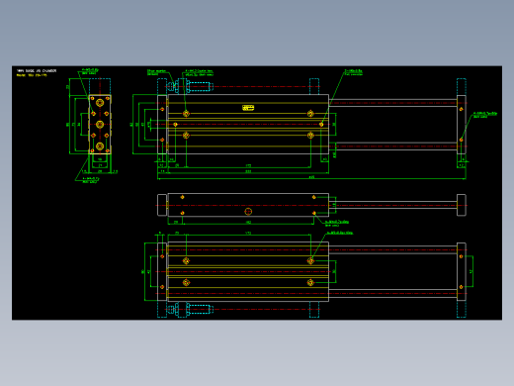The height and width of the screenshot is (386, 514).
Task: Pick the cyan dashed shock absorber in the bottom view
Action: pyautogui.click(x=190, y=310)
